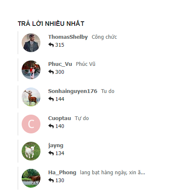Click Ha_Phong's brown cow avatar
This screenshot has height=193, width=193.
(31, 178)
